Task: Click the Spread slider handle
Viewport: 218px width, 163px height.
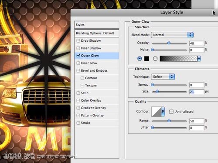Action: coord(153,84)
